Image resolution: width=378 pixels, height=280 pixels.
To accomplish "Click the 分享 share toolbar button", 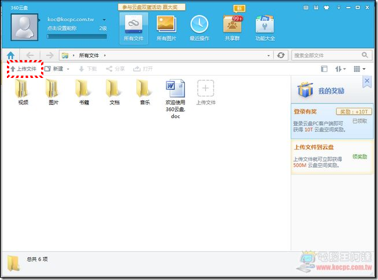I will [x=116, y=69].
